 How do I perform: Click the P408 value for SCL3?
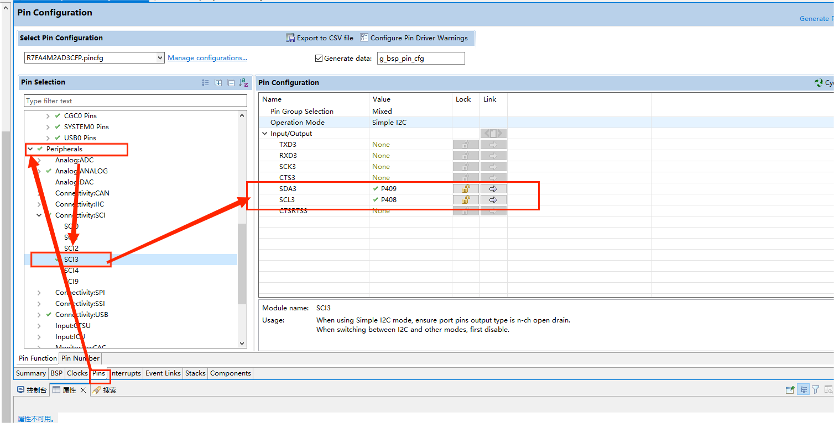(x=389, y=200)
